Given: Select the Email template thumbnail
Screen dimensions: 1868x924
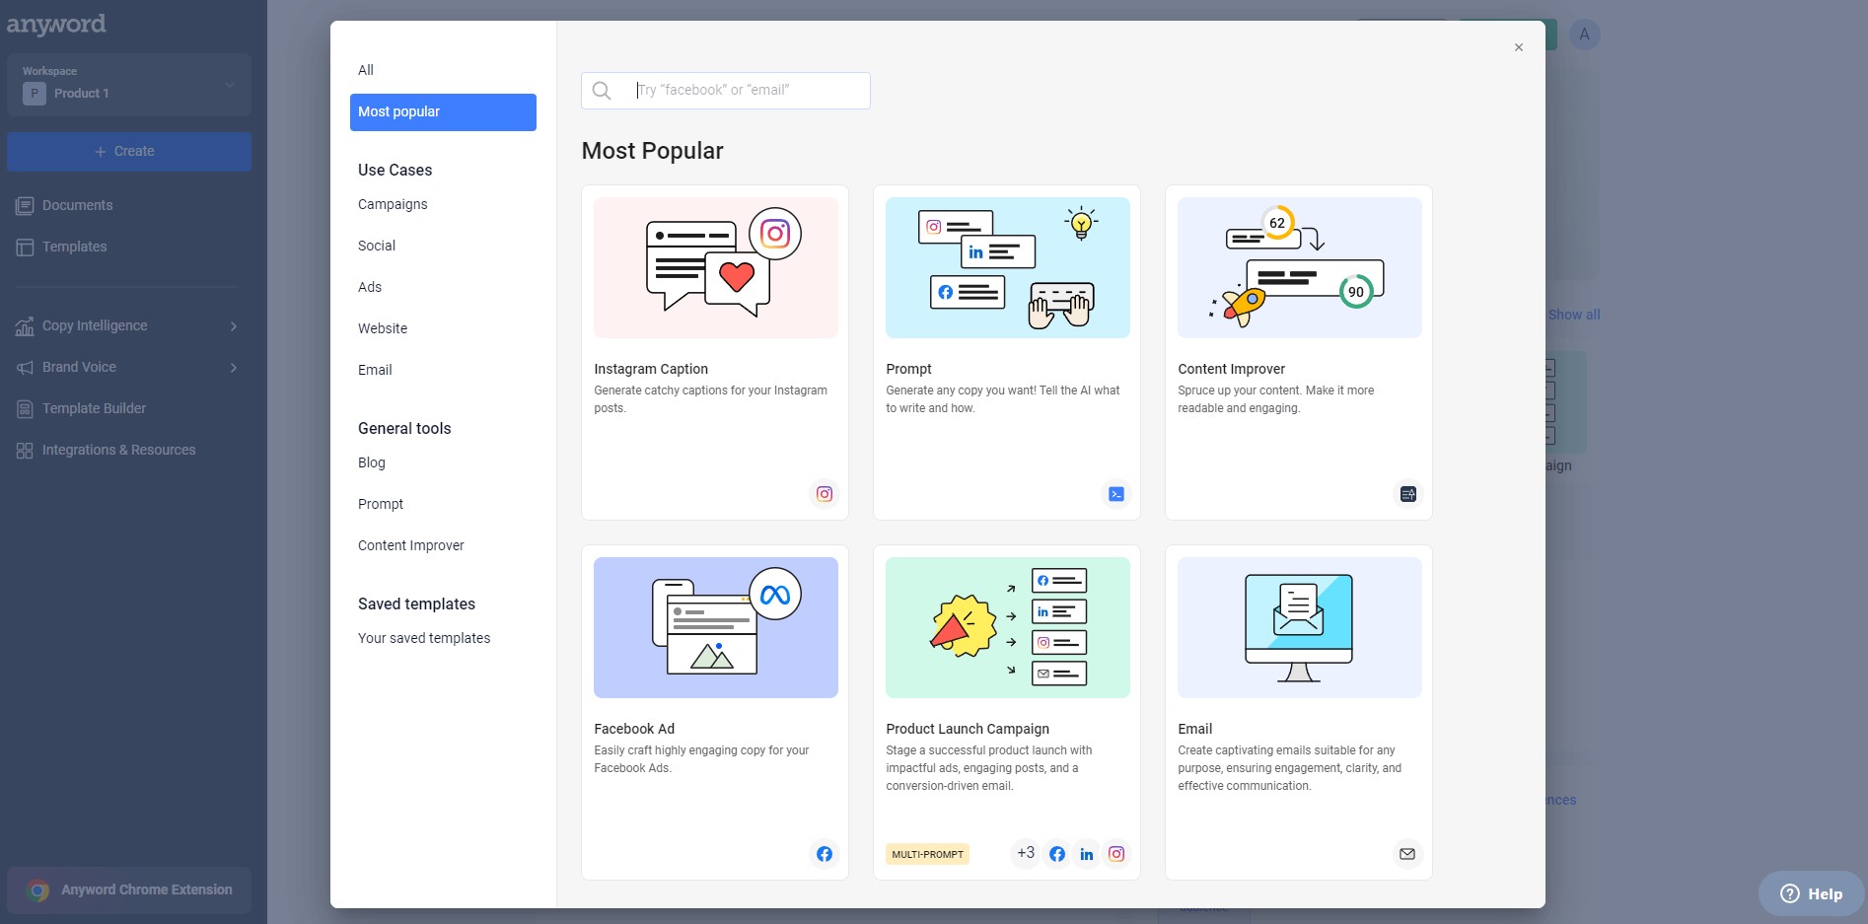Looking at the screenshot, I should (x=1300, y=628).
